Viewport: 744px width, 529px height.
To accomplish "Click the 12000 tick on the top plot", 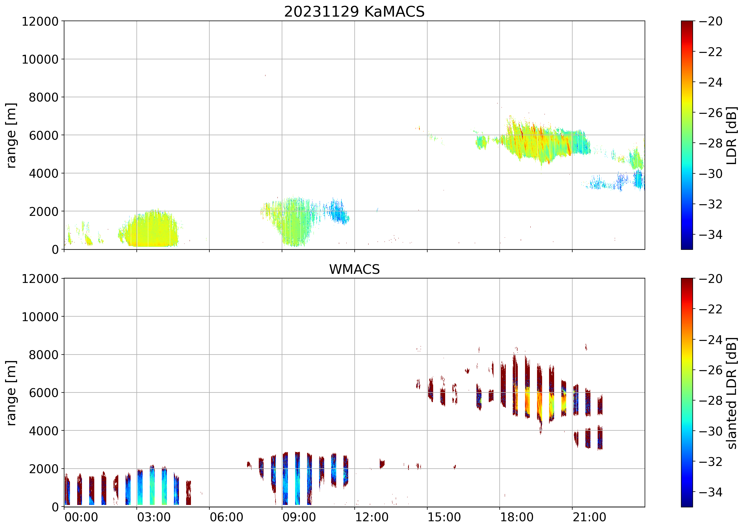I will (x=40, y=21).
